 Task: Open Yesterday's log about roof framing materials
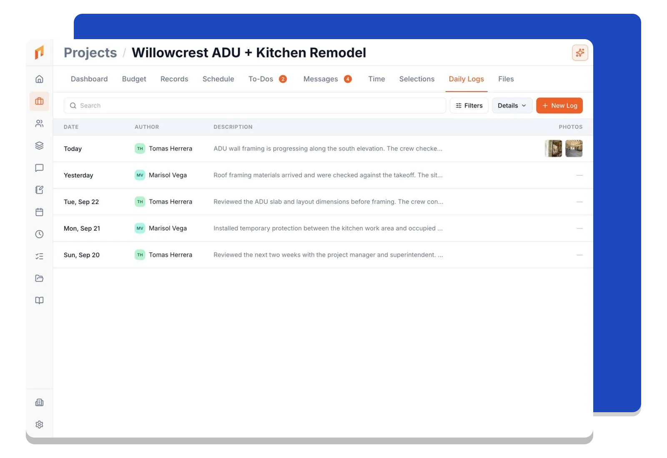coord(323,175)
